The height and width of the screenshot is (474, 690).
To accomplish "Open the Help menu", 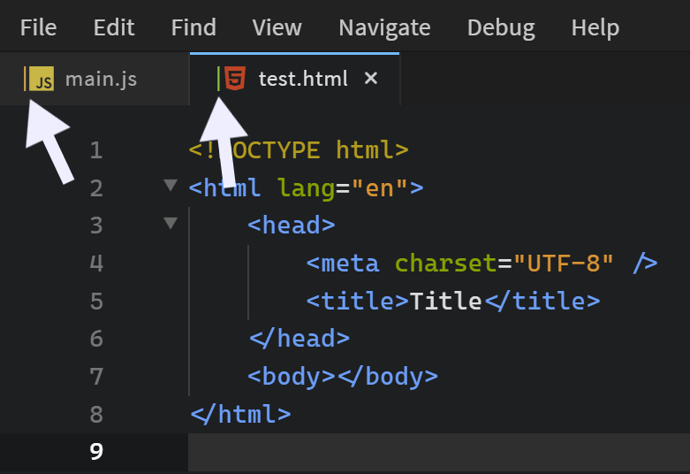I will pos(595,27).
